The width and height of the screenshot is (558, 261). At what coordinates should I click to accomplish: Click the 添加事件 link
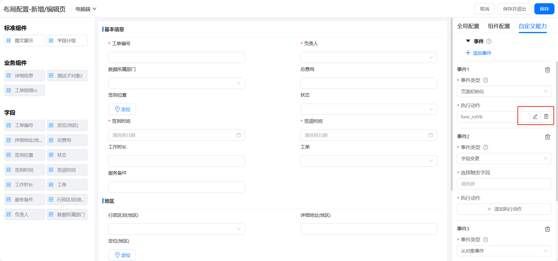478,53
